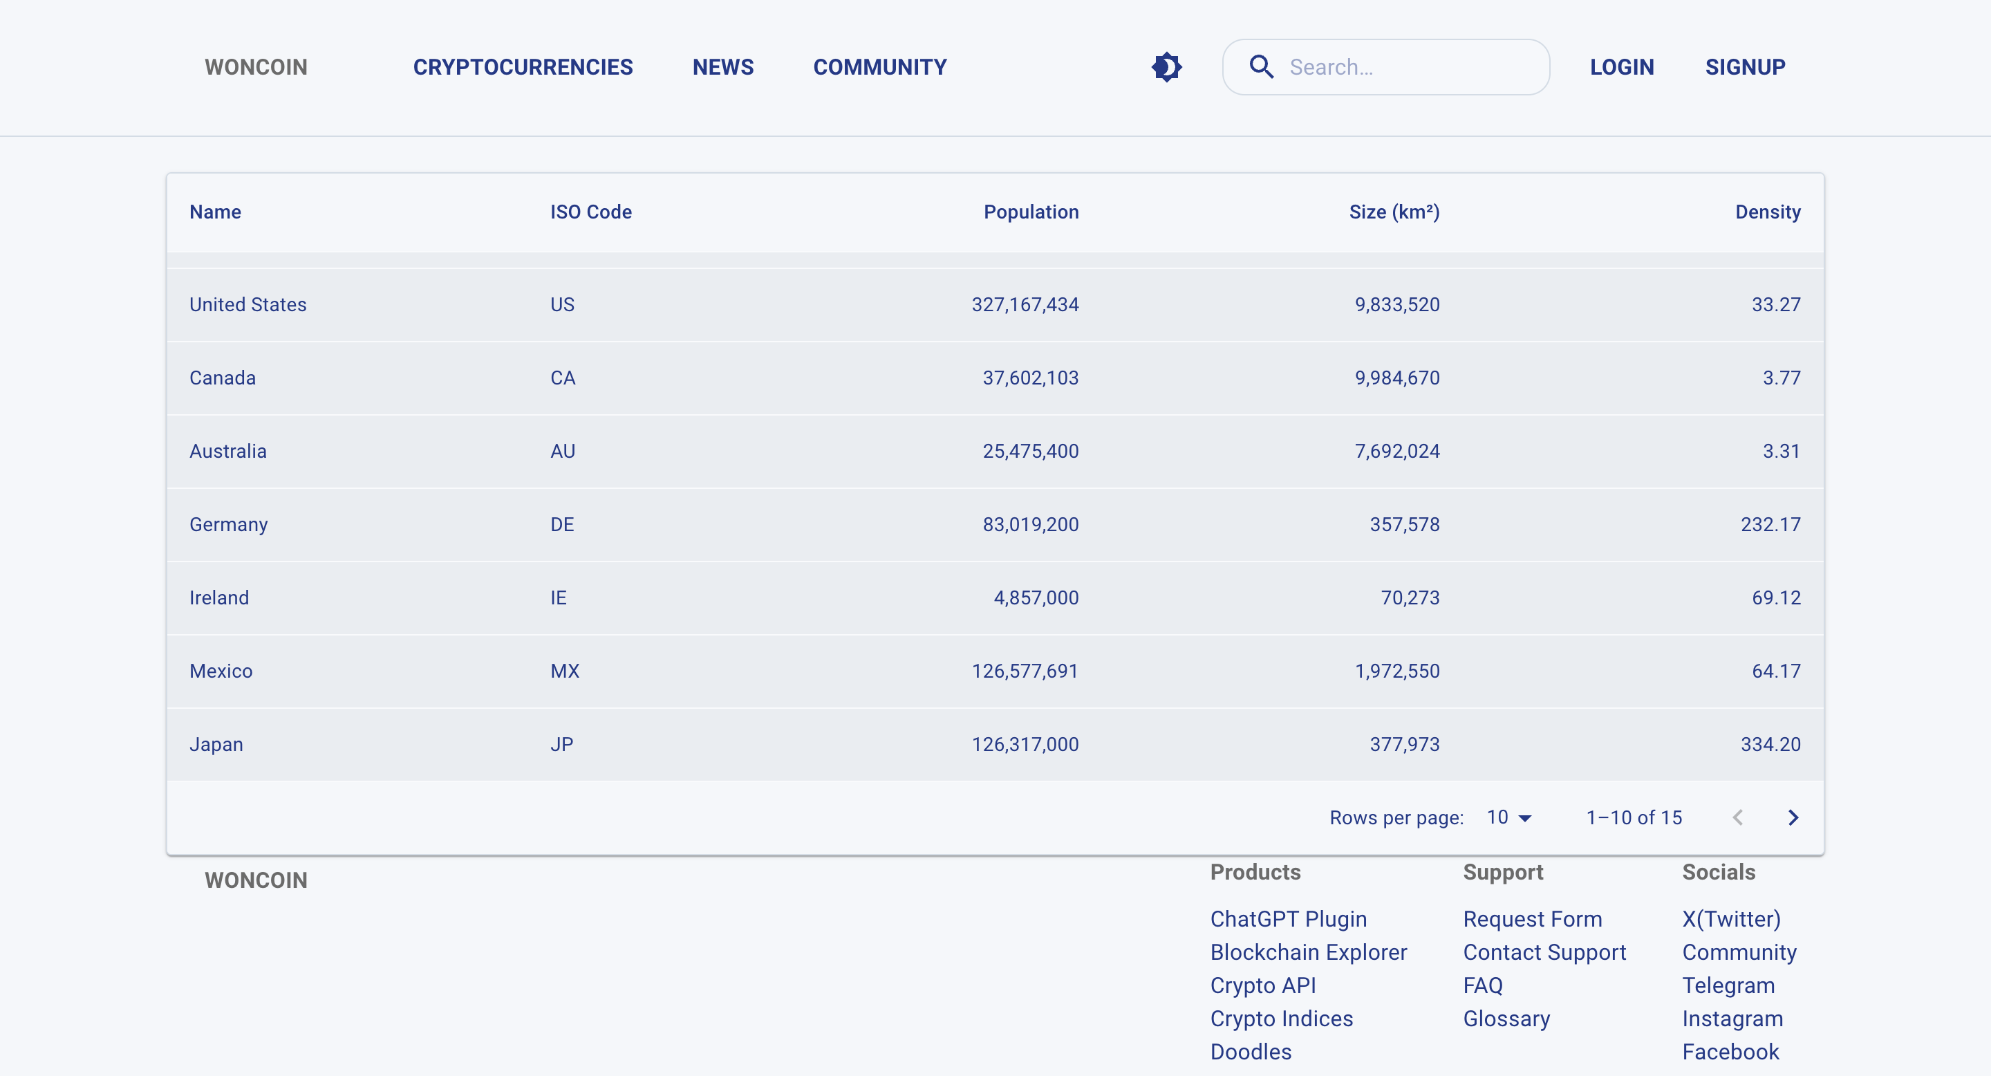Sort by the Density column header
This screenshot has height=1076, width=1991.
[1767, 212]
